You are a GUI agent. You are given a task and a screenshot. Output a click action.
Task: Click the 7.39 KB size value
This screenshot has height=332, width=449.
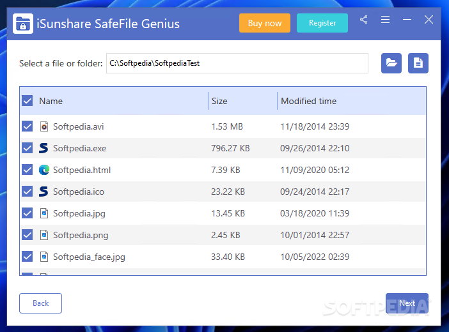point(226,170)
